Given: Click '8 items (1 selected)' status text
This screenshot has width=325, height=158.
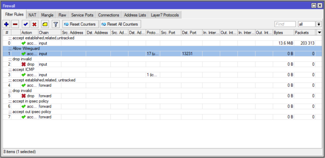Looking at the screenshot, I should point(19,152).
